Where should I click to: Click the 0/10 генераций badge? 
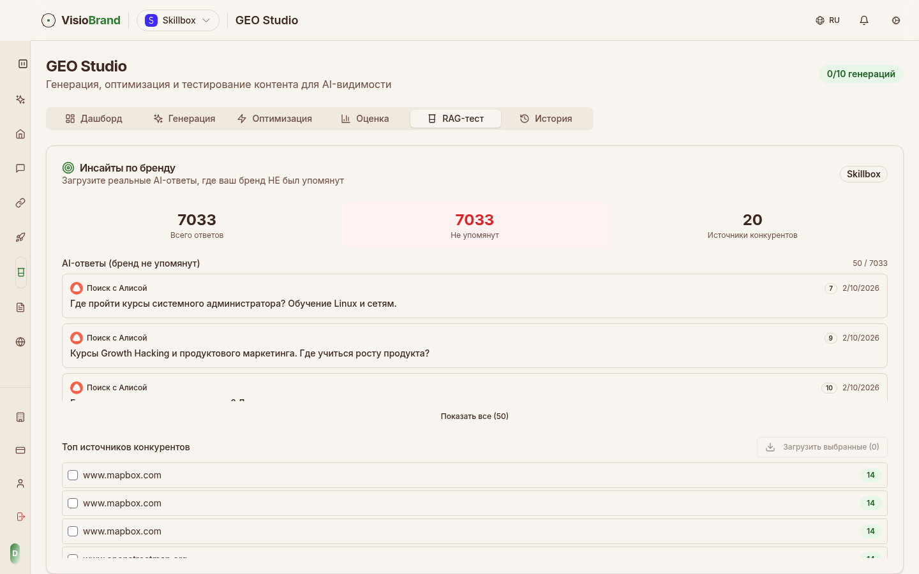(860, 74)
